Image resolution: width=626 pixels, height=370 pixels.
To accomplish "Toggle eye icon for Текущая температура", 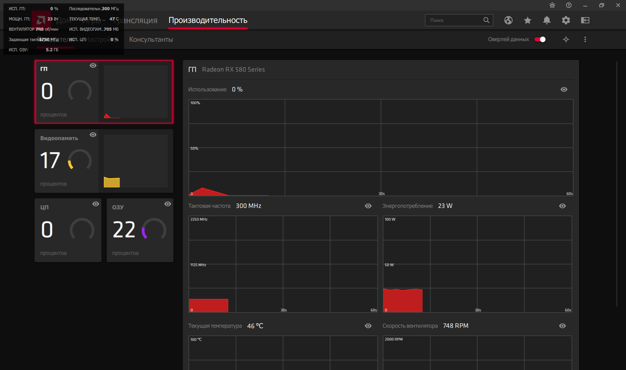I will 368,326.
